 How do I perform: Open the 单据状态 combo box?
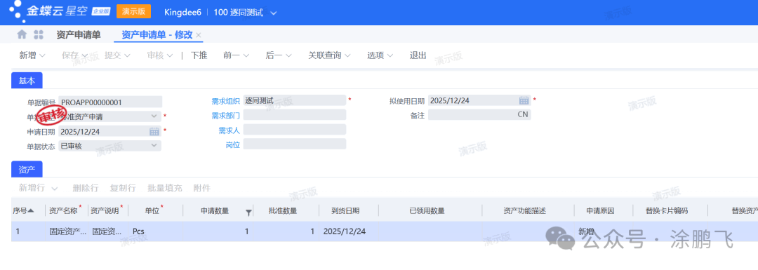click(x=110, y=145)
